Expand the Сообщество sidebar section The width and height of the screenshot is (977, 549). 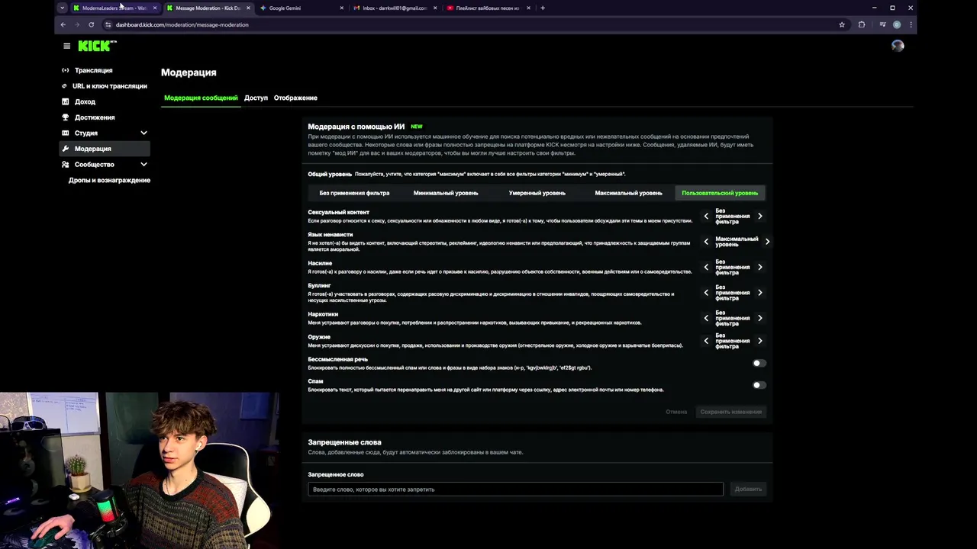[x=143, y=164]
